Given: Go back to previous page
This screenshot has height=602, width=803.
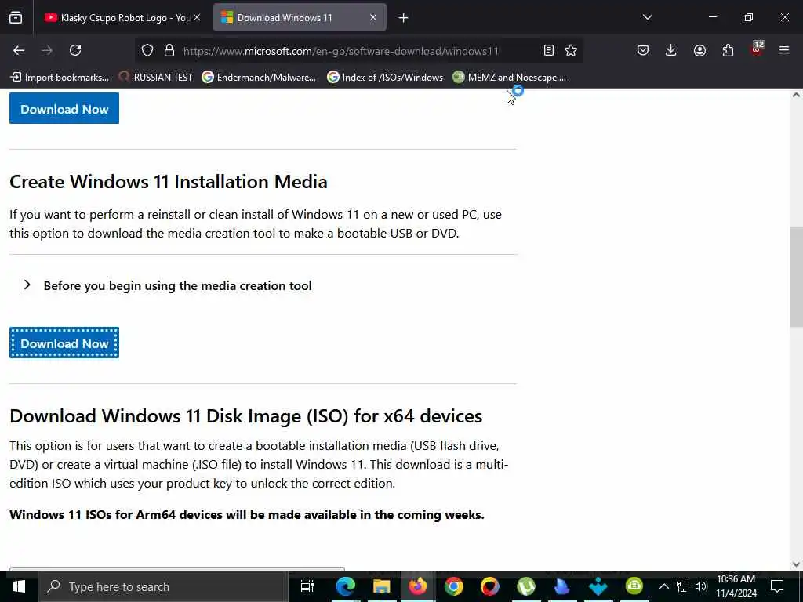Looking at the screenshot, I should [x=19, y=50].
